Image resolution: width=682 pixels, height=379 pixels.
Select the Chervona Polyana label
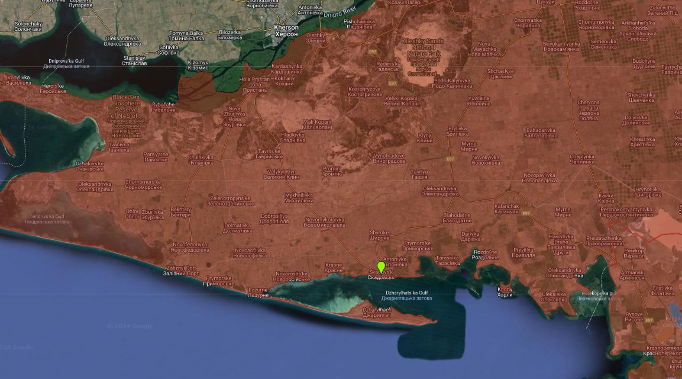click(588, 111)
